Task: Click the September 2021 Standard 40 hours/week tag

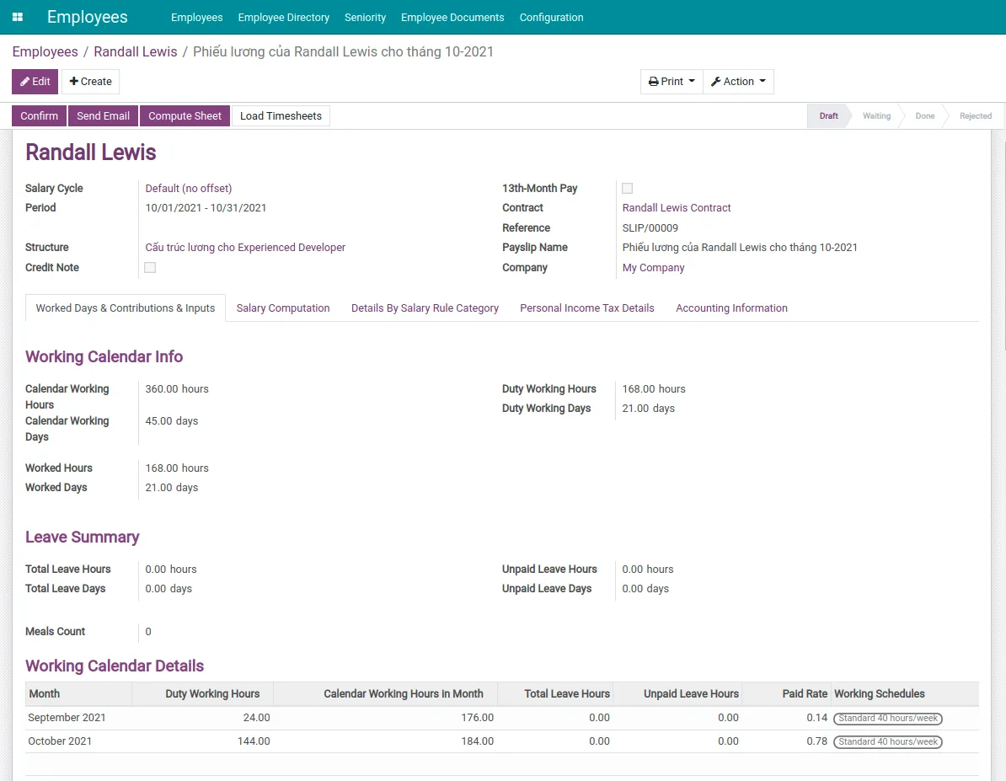Action: pyautogui.click(x=887, y=719)
